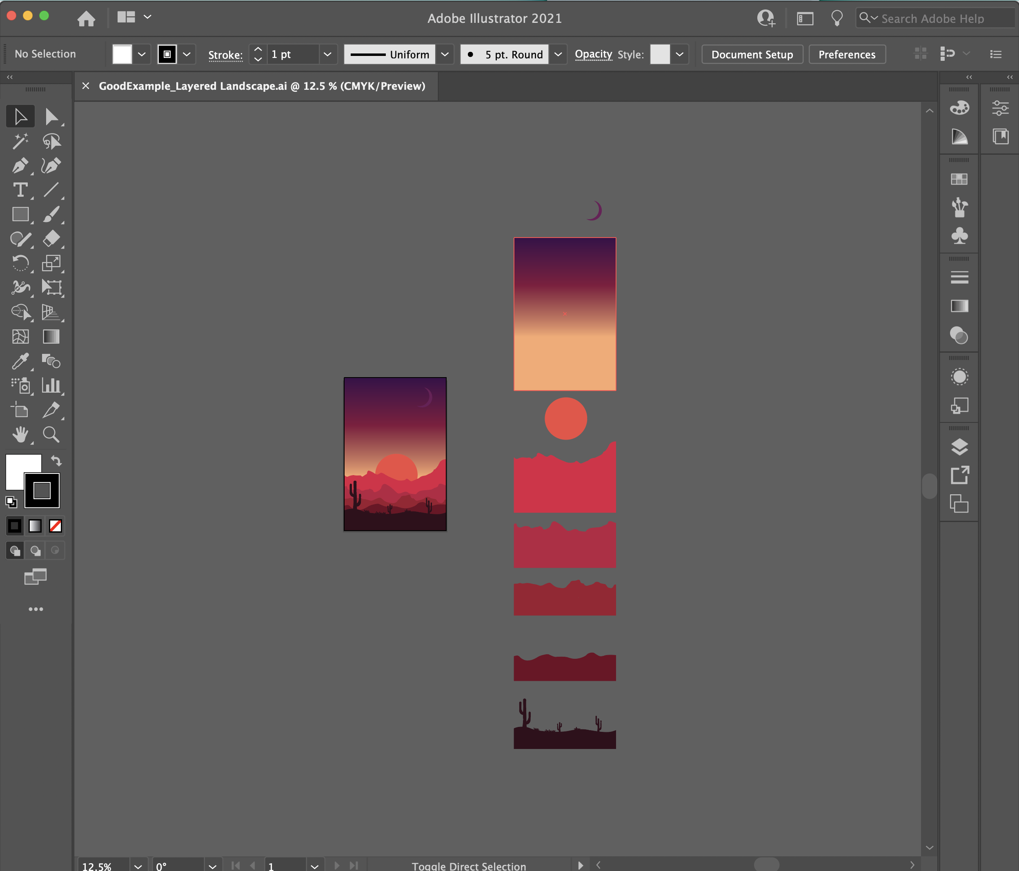This screenshot has height=871, width=1019.
Task: Choose the Paintbrush tool
Action: point(51,215)
